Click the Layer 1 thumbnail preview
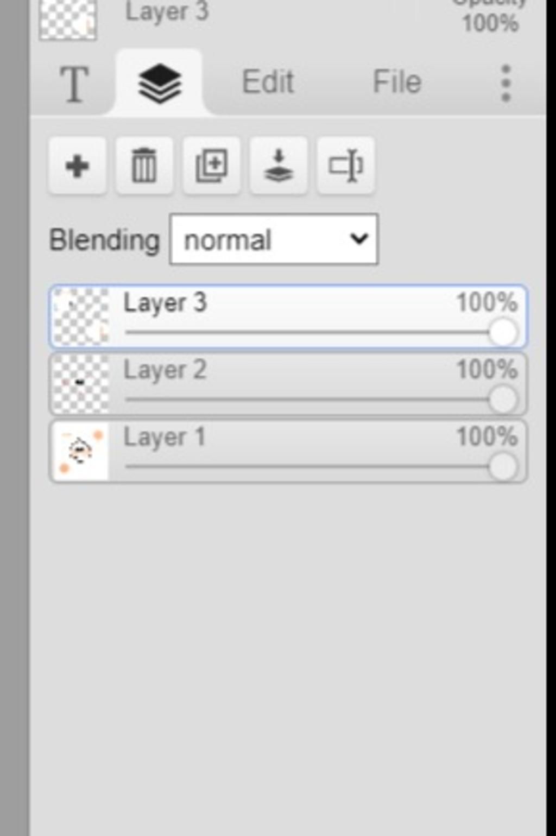Screen dimensions: 556x836 coord(81,452)
